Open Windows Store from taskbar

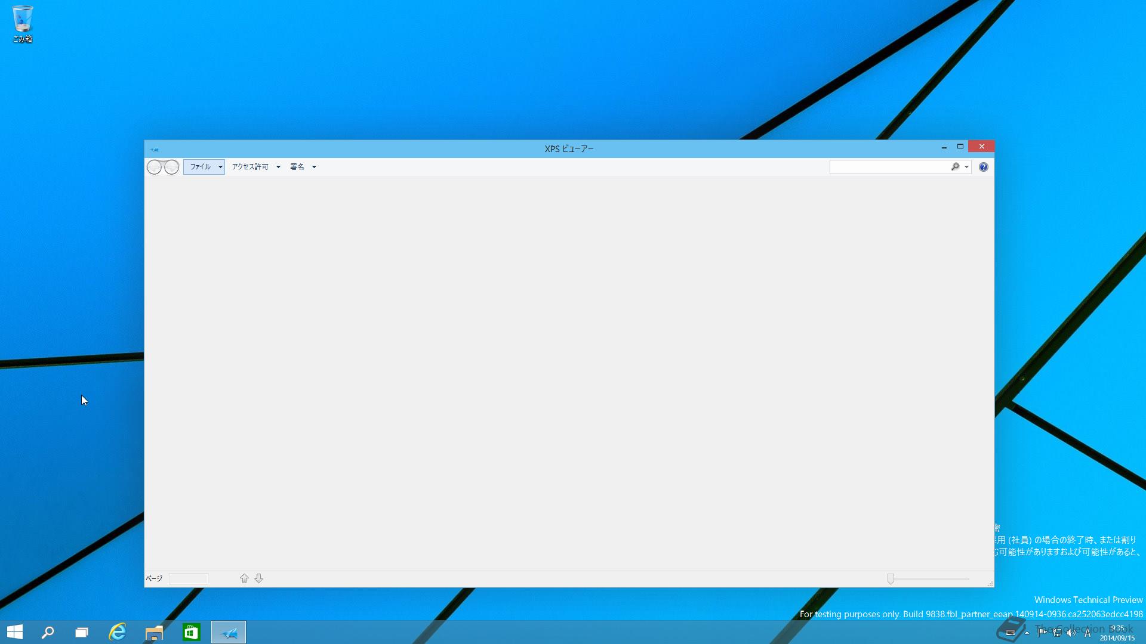tap(191, 632)
